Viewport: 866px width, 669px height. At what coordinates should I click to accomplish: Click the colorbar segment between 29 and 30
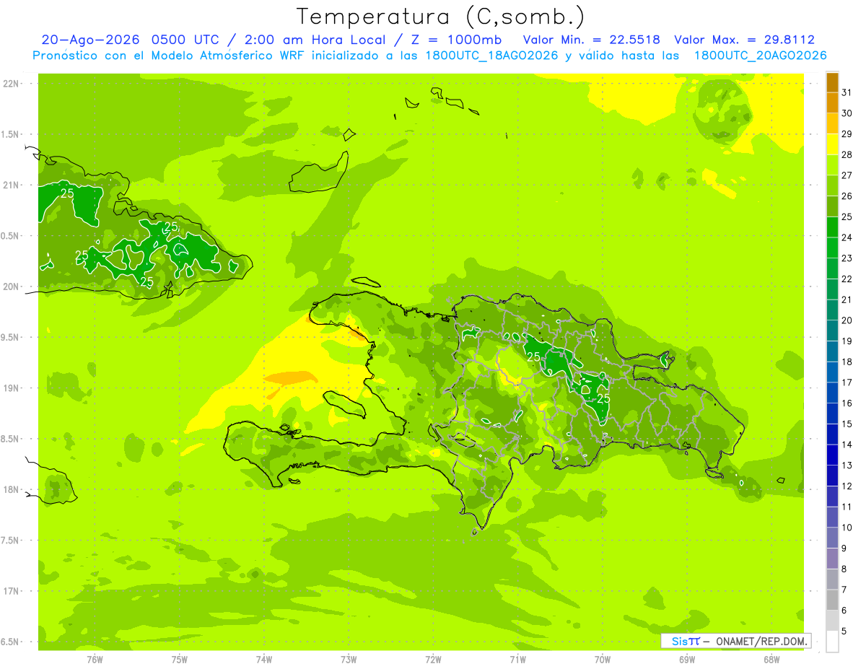pyautogui.click(x=832, y=124)
